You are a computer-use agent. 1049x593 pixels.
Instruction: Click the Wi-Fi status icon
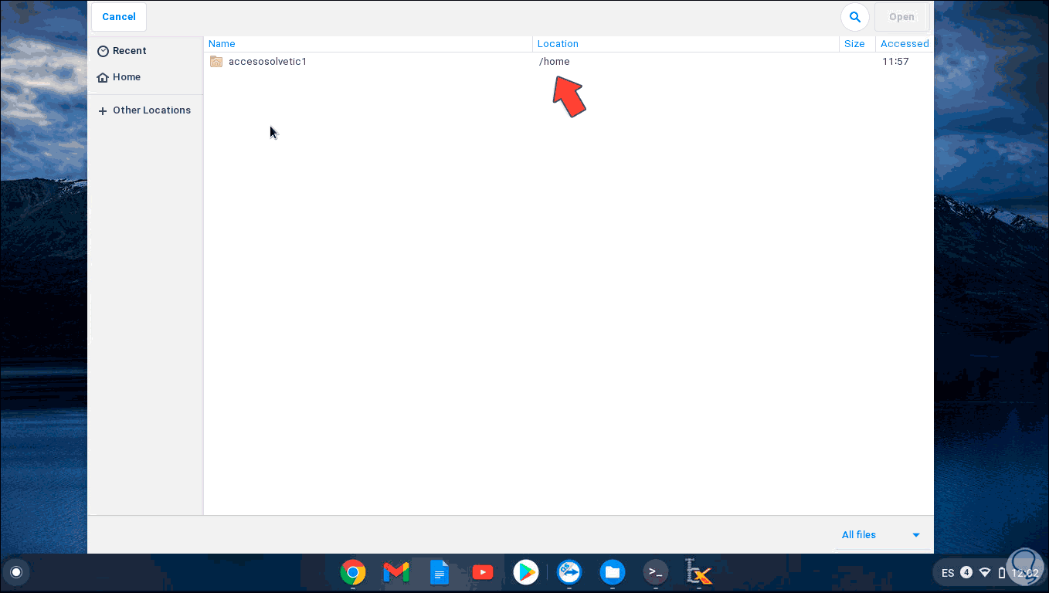click(x=985, y=573)
